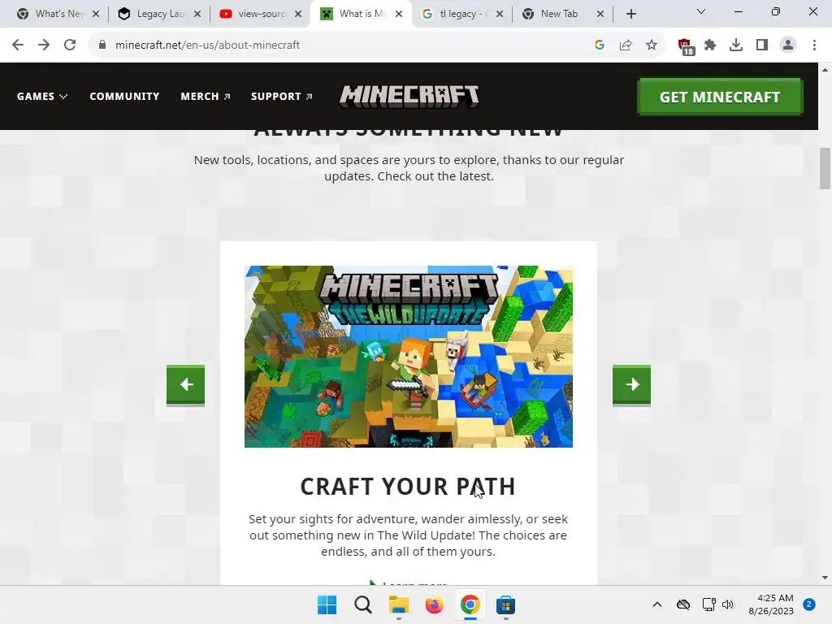Viewport: 832px width, 624px height.
Task: Open Windows taskbar search
Action: [x=363, y=604]
